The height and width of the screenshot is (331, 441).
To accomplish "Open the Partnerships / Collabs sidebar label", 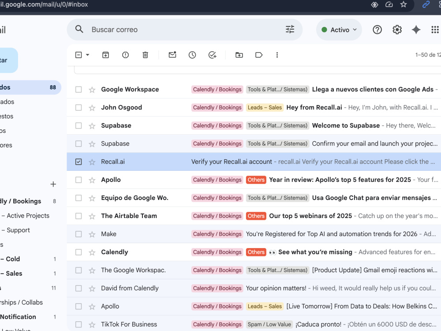I will 21,302.
